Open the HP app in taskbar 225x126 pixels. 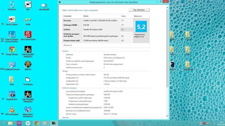click(28, 123)
